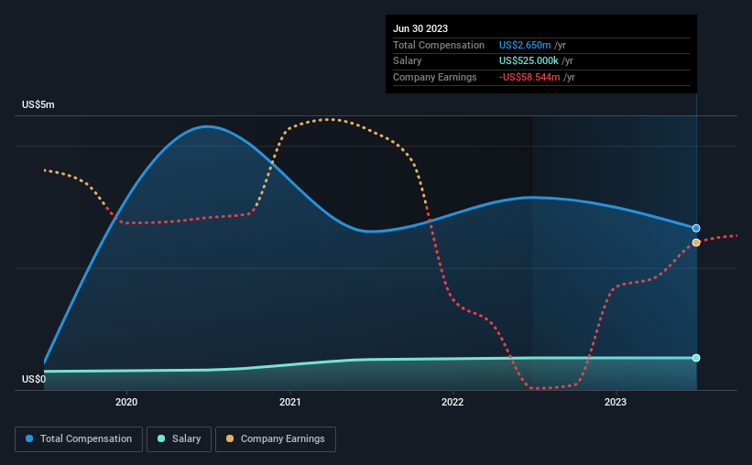The width and height of the screenshot is (752, 465).
Task: Click the blue dot in Total Compensation legend
Action: point(29,438)
